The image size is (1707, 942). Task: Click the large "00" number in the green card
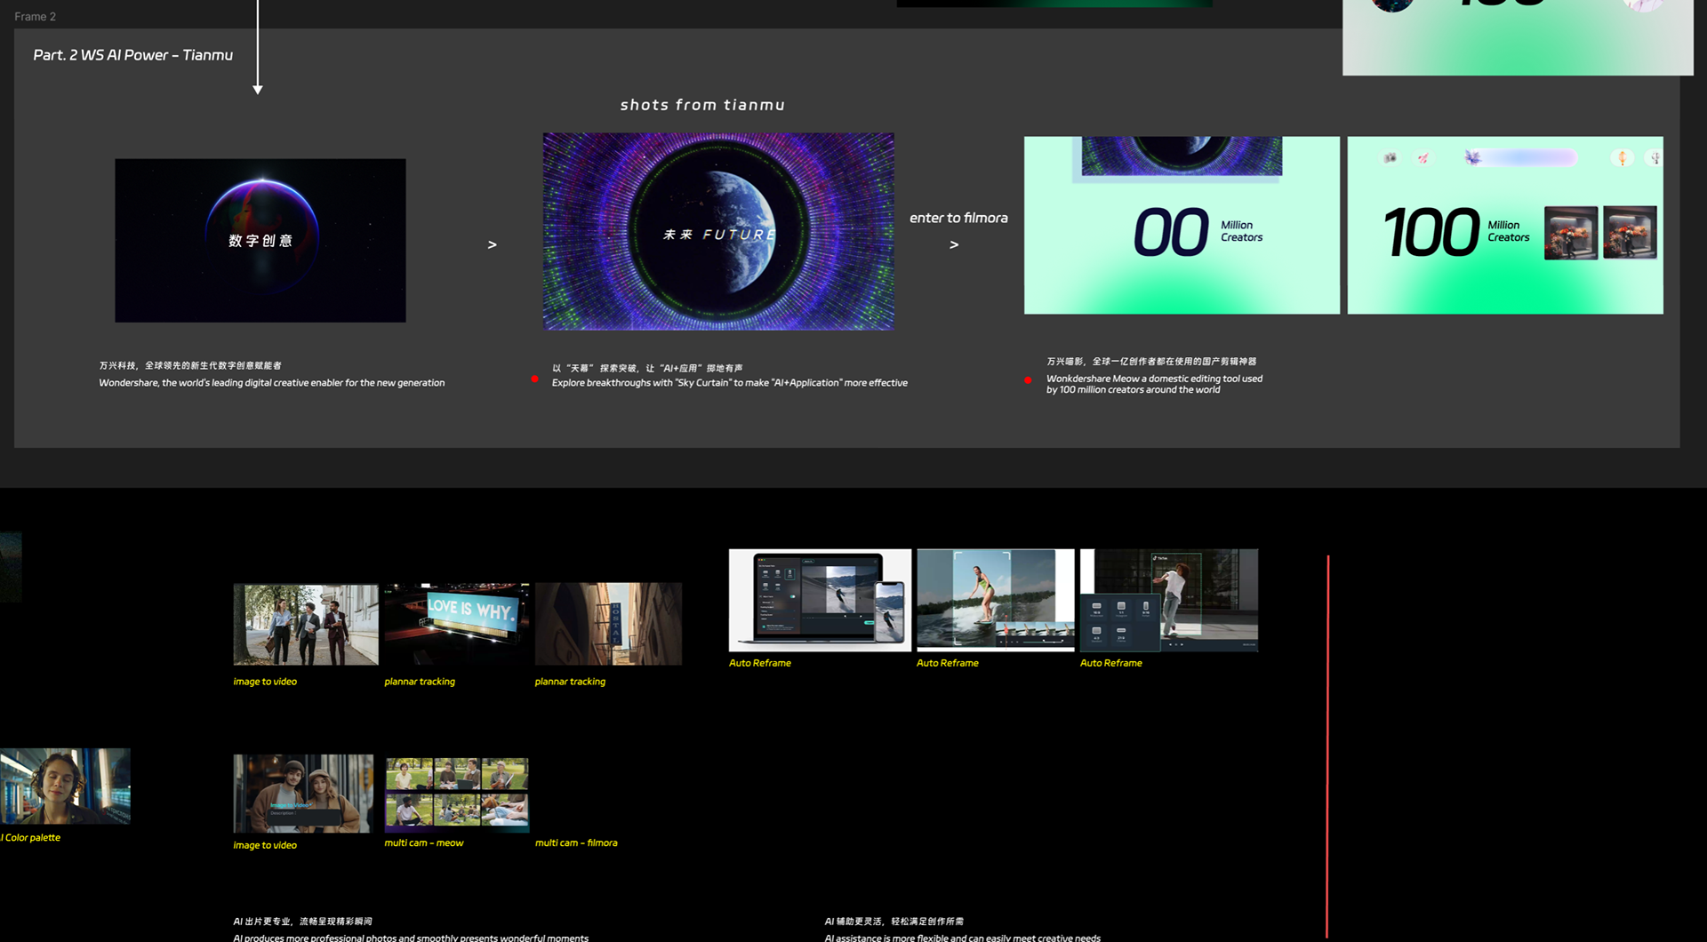1171,232
